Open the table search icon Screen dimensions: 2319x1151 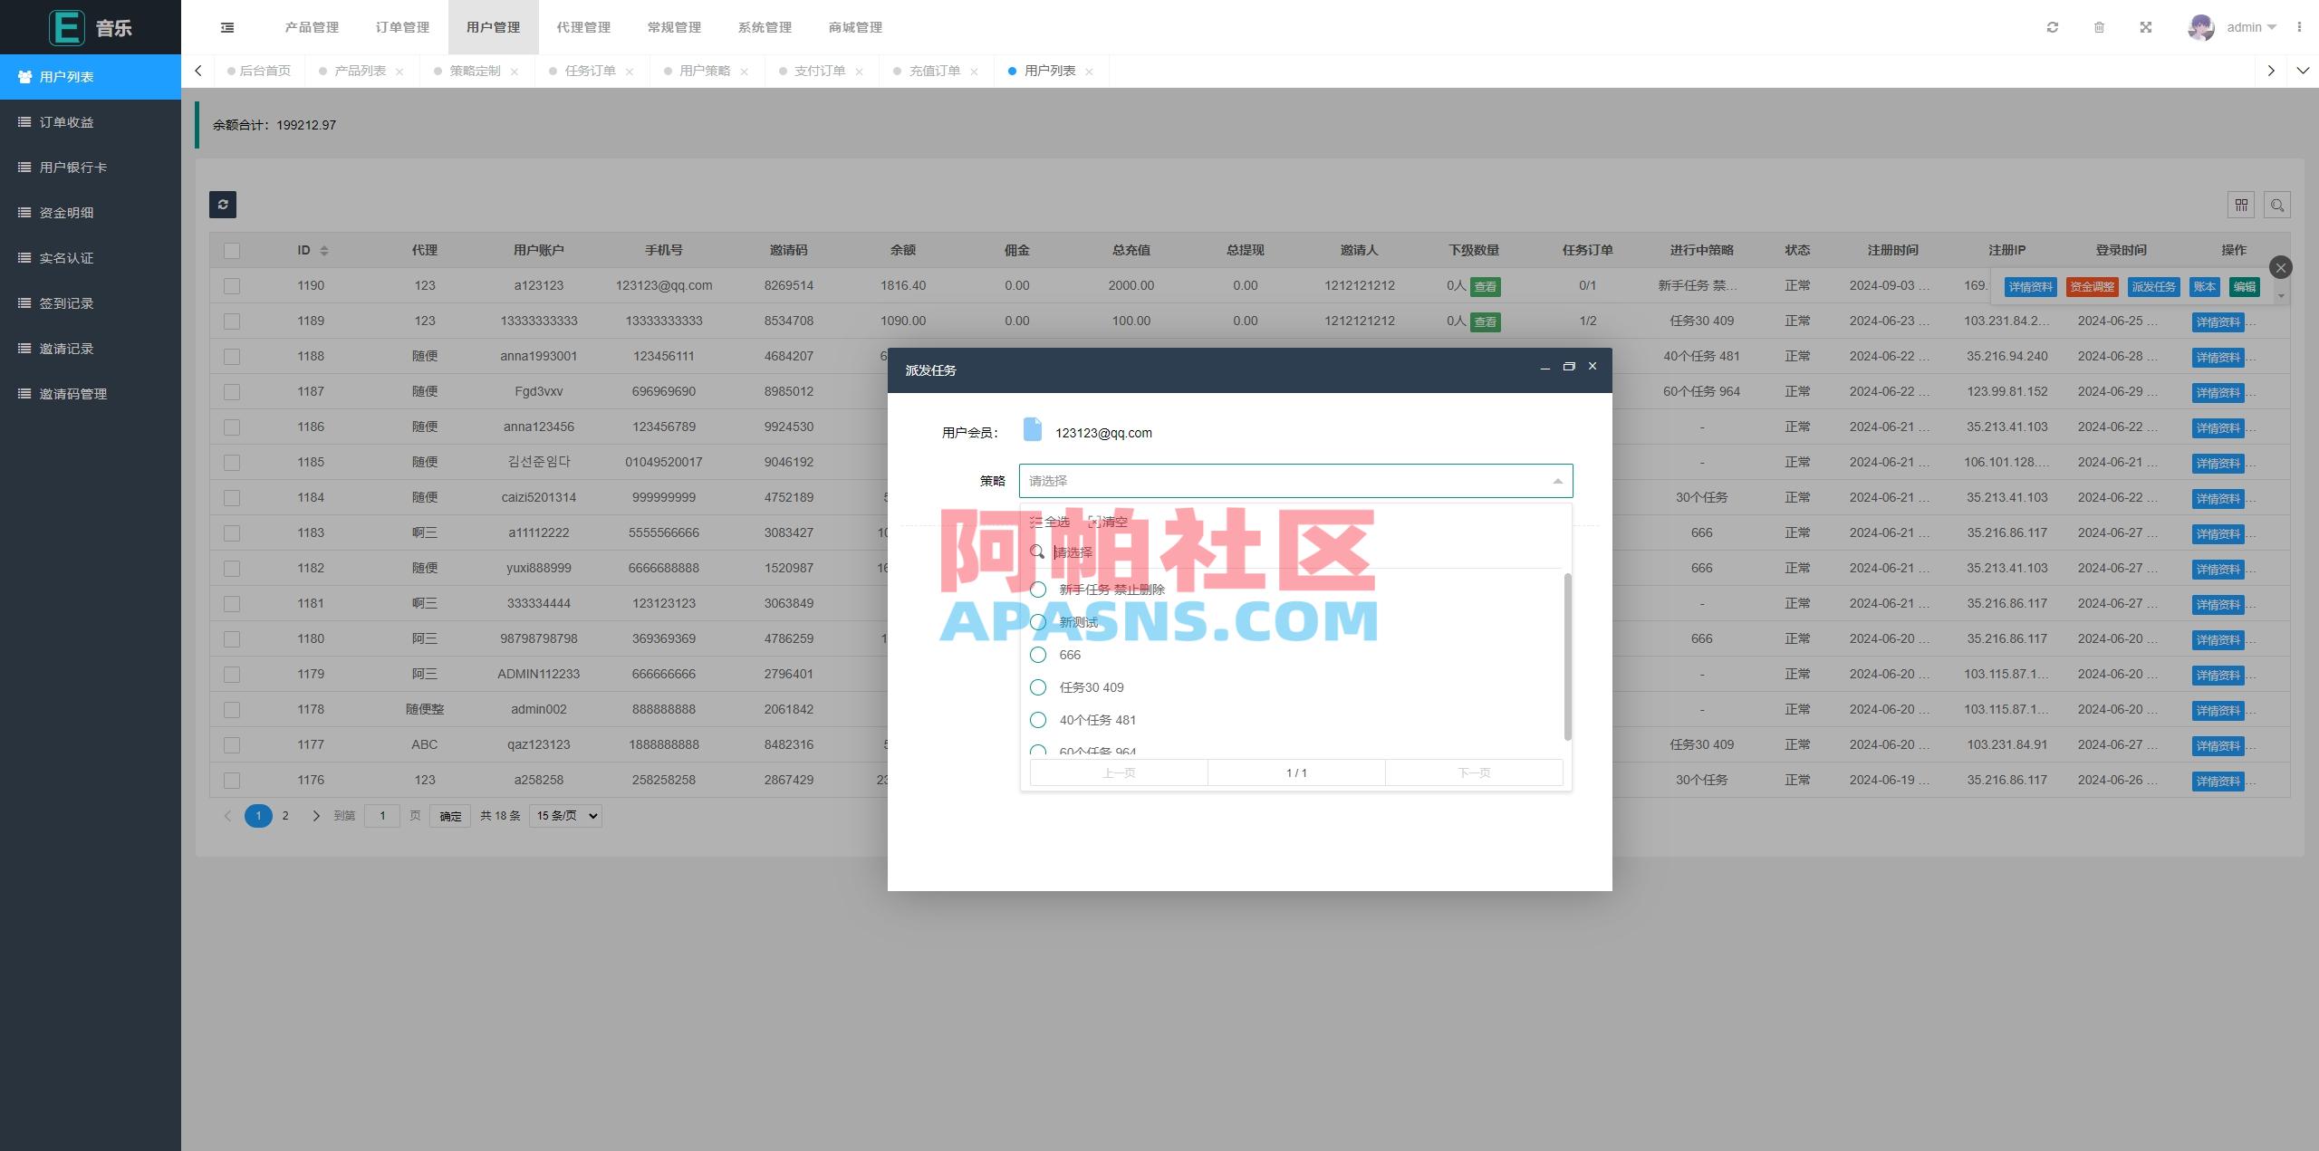[x=2279, y=205]
